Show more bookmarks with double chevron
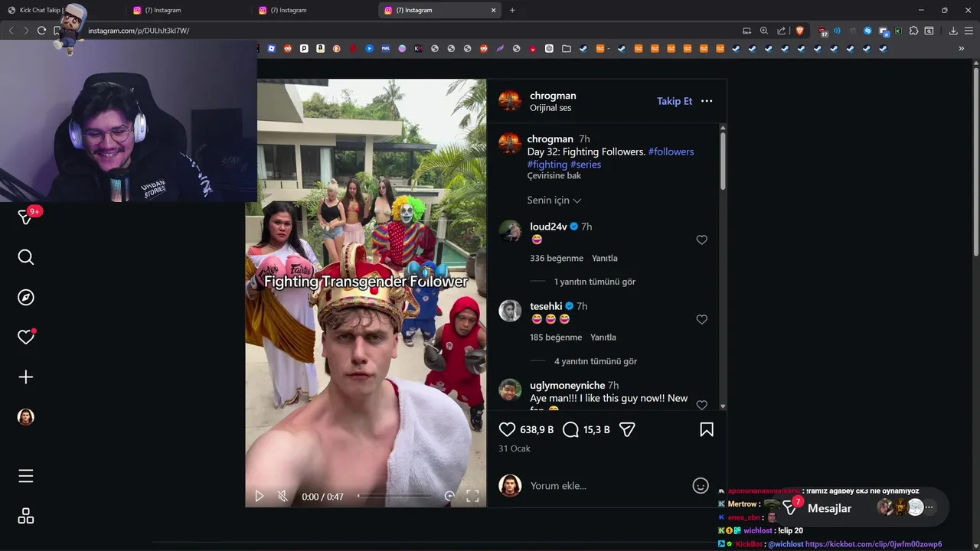980x551 pixels. coord(962,48)
